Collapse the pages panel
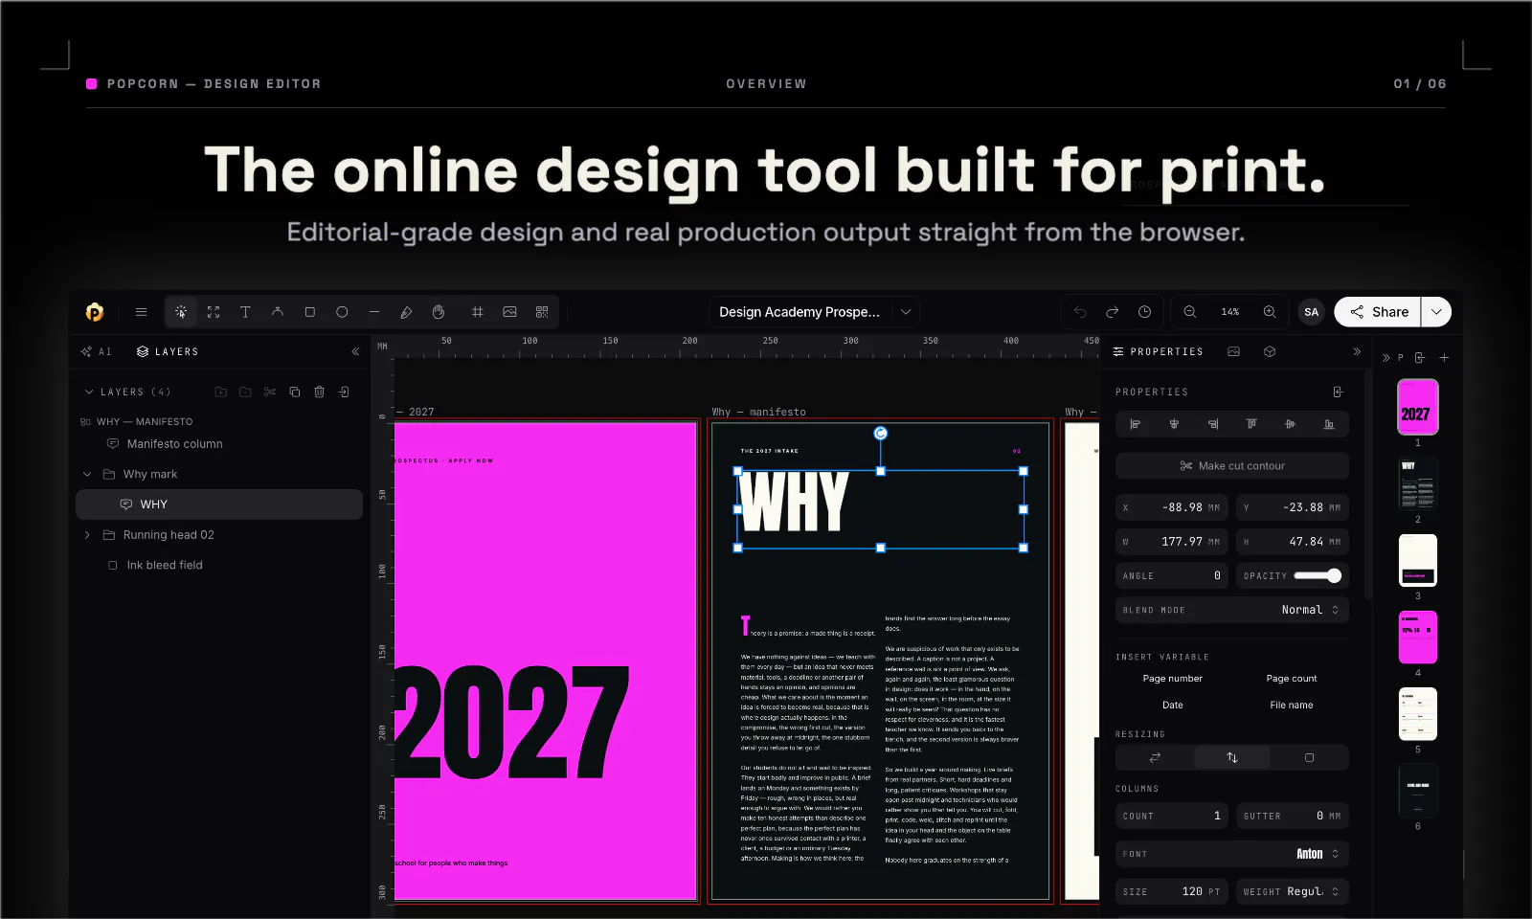Viewport: 1532px width, 919px height. point(1386,358)
